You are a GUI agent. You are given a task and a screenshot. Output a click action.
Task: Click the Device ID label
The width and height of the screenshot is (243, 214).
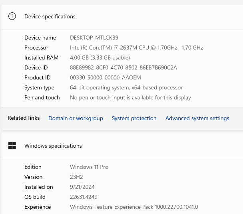(36, 67)
